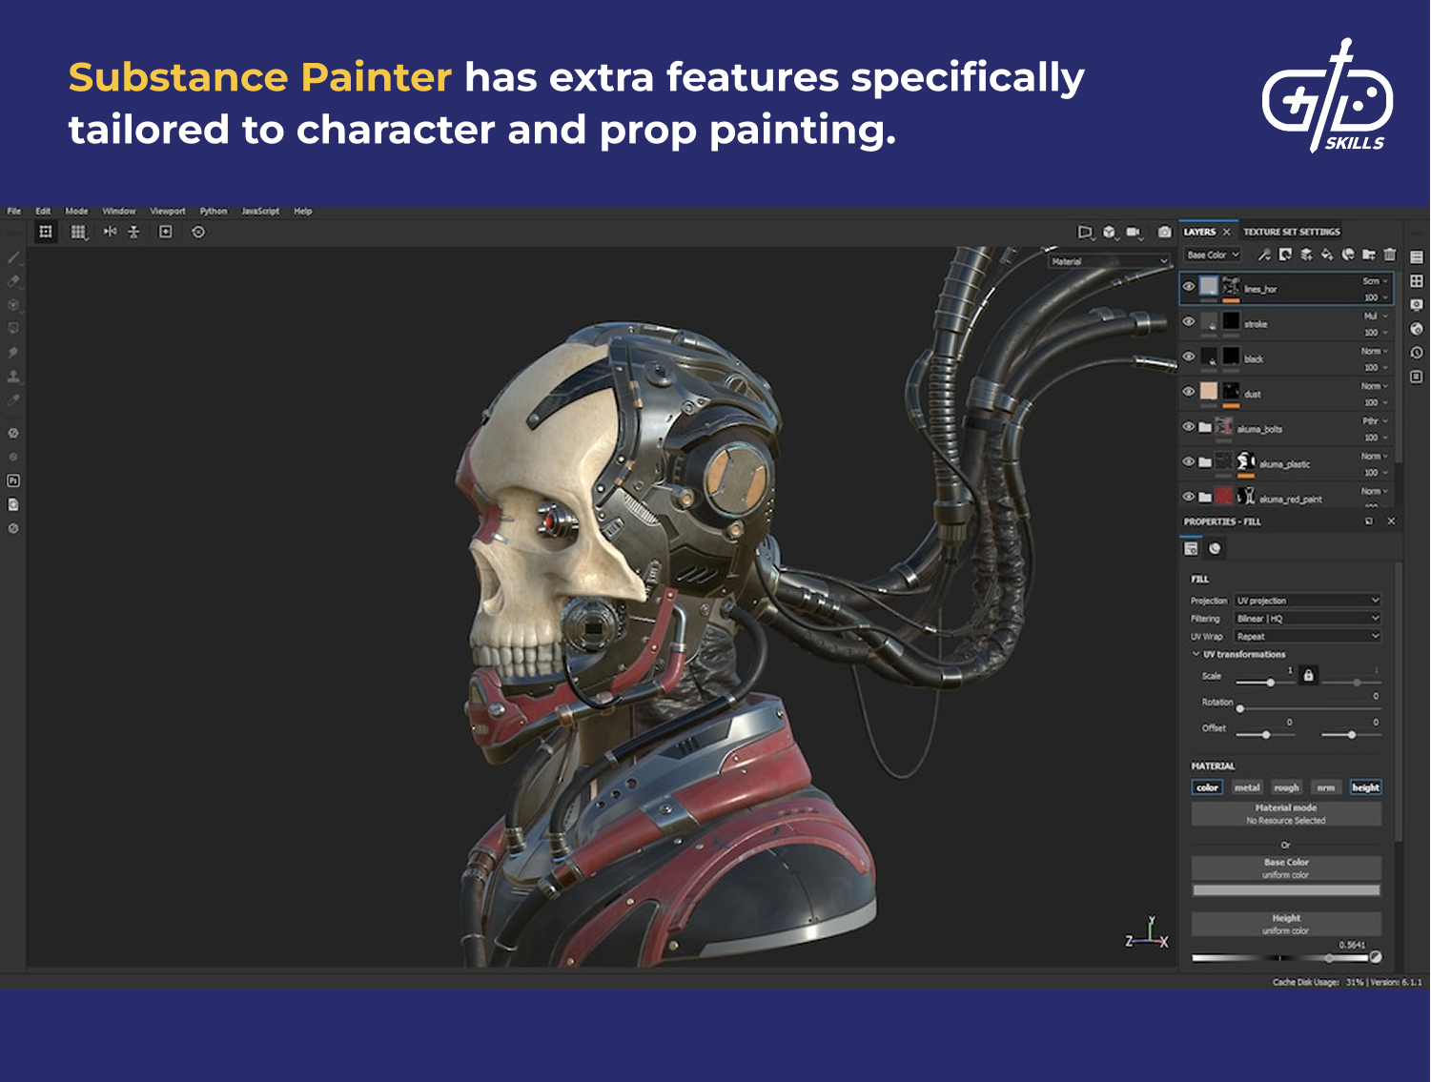Hide the dust layer
Viewport: 1431px width, 1082px height.
coord(1189,391)
